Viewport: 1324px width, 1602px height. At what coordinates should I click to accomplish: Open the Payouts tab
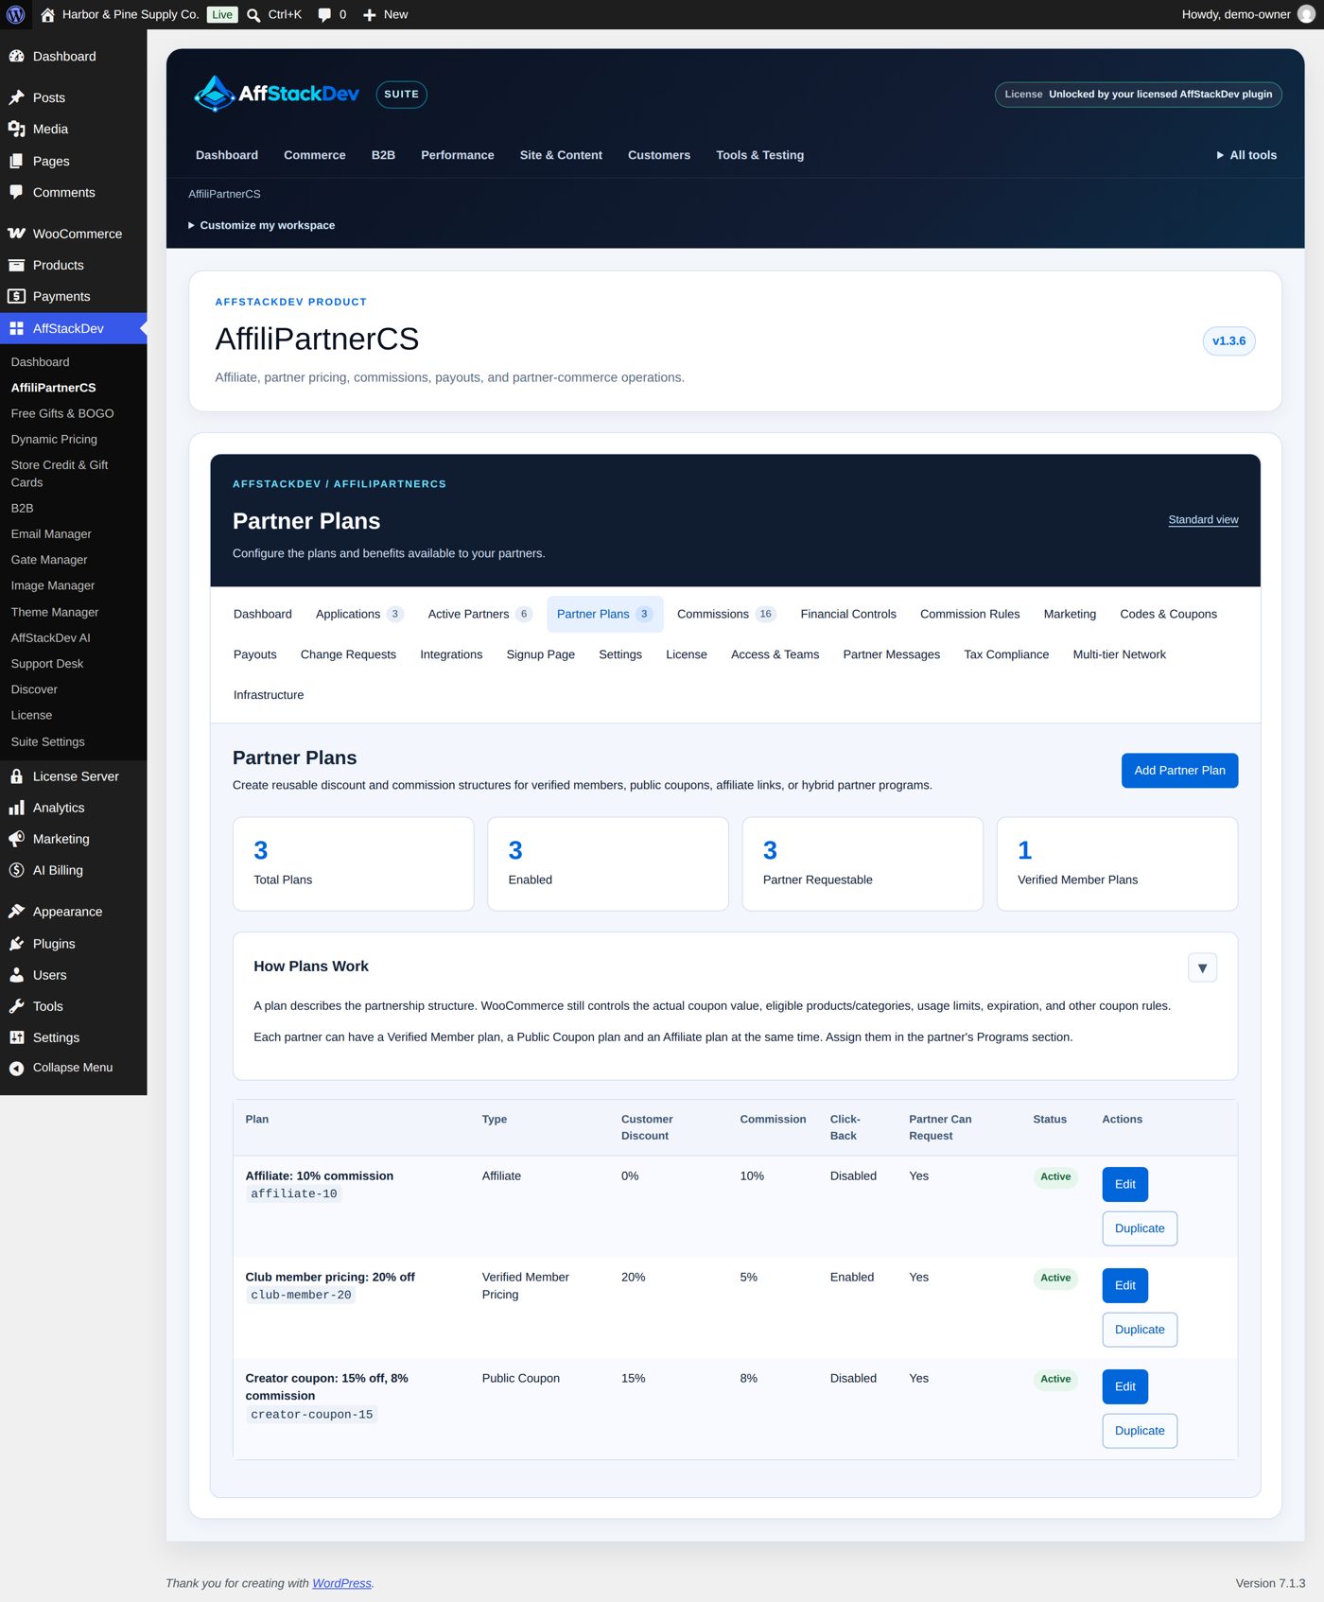(x=255, y=654)
